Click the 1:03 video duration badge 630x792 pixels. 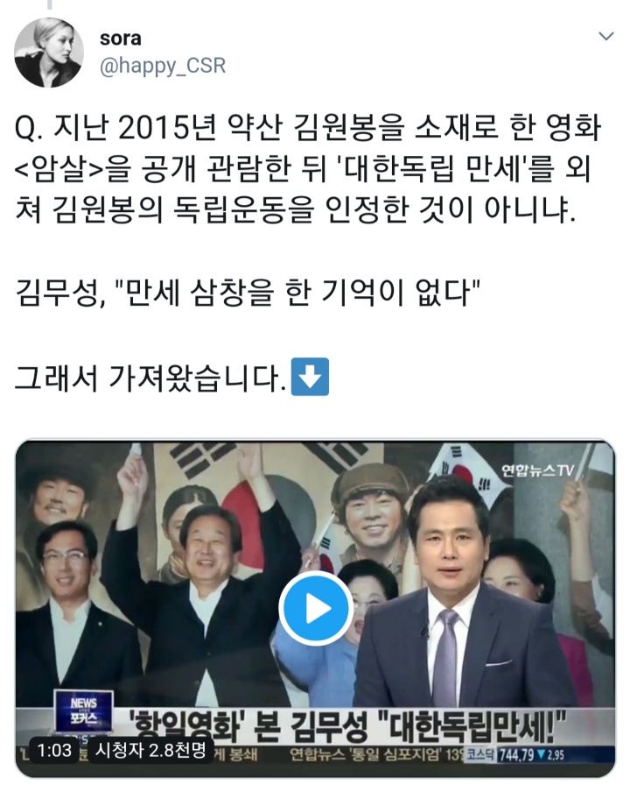coord(54,750)
